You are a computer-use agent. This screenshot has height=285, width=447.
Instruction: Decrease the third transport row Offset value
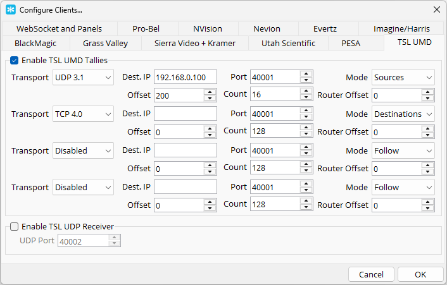[210, 172]
